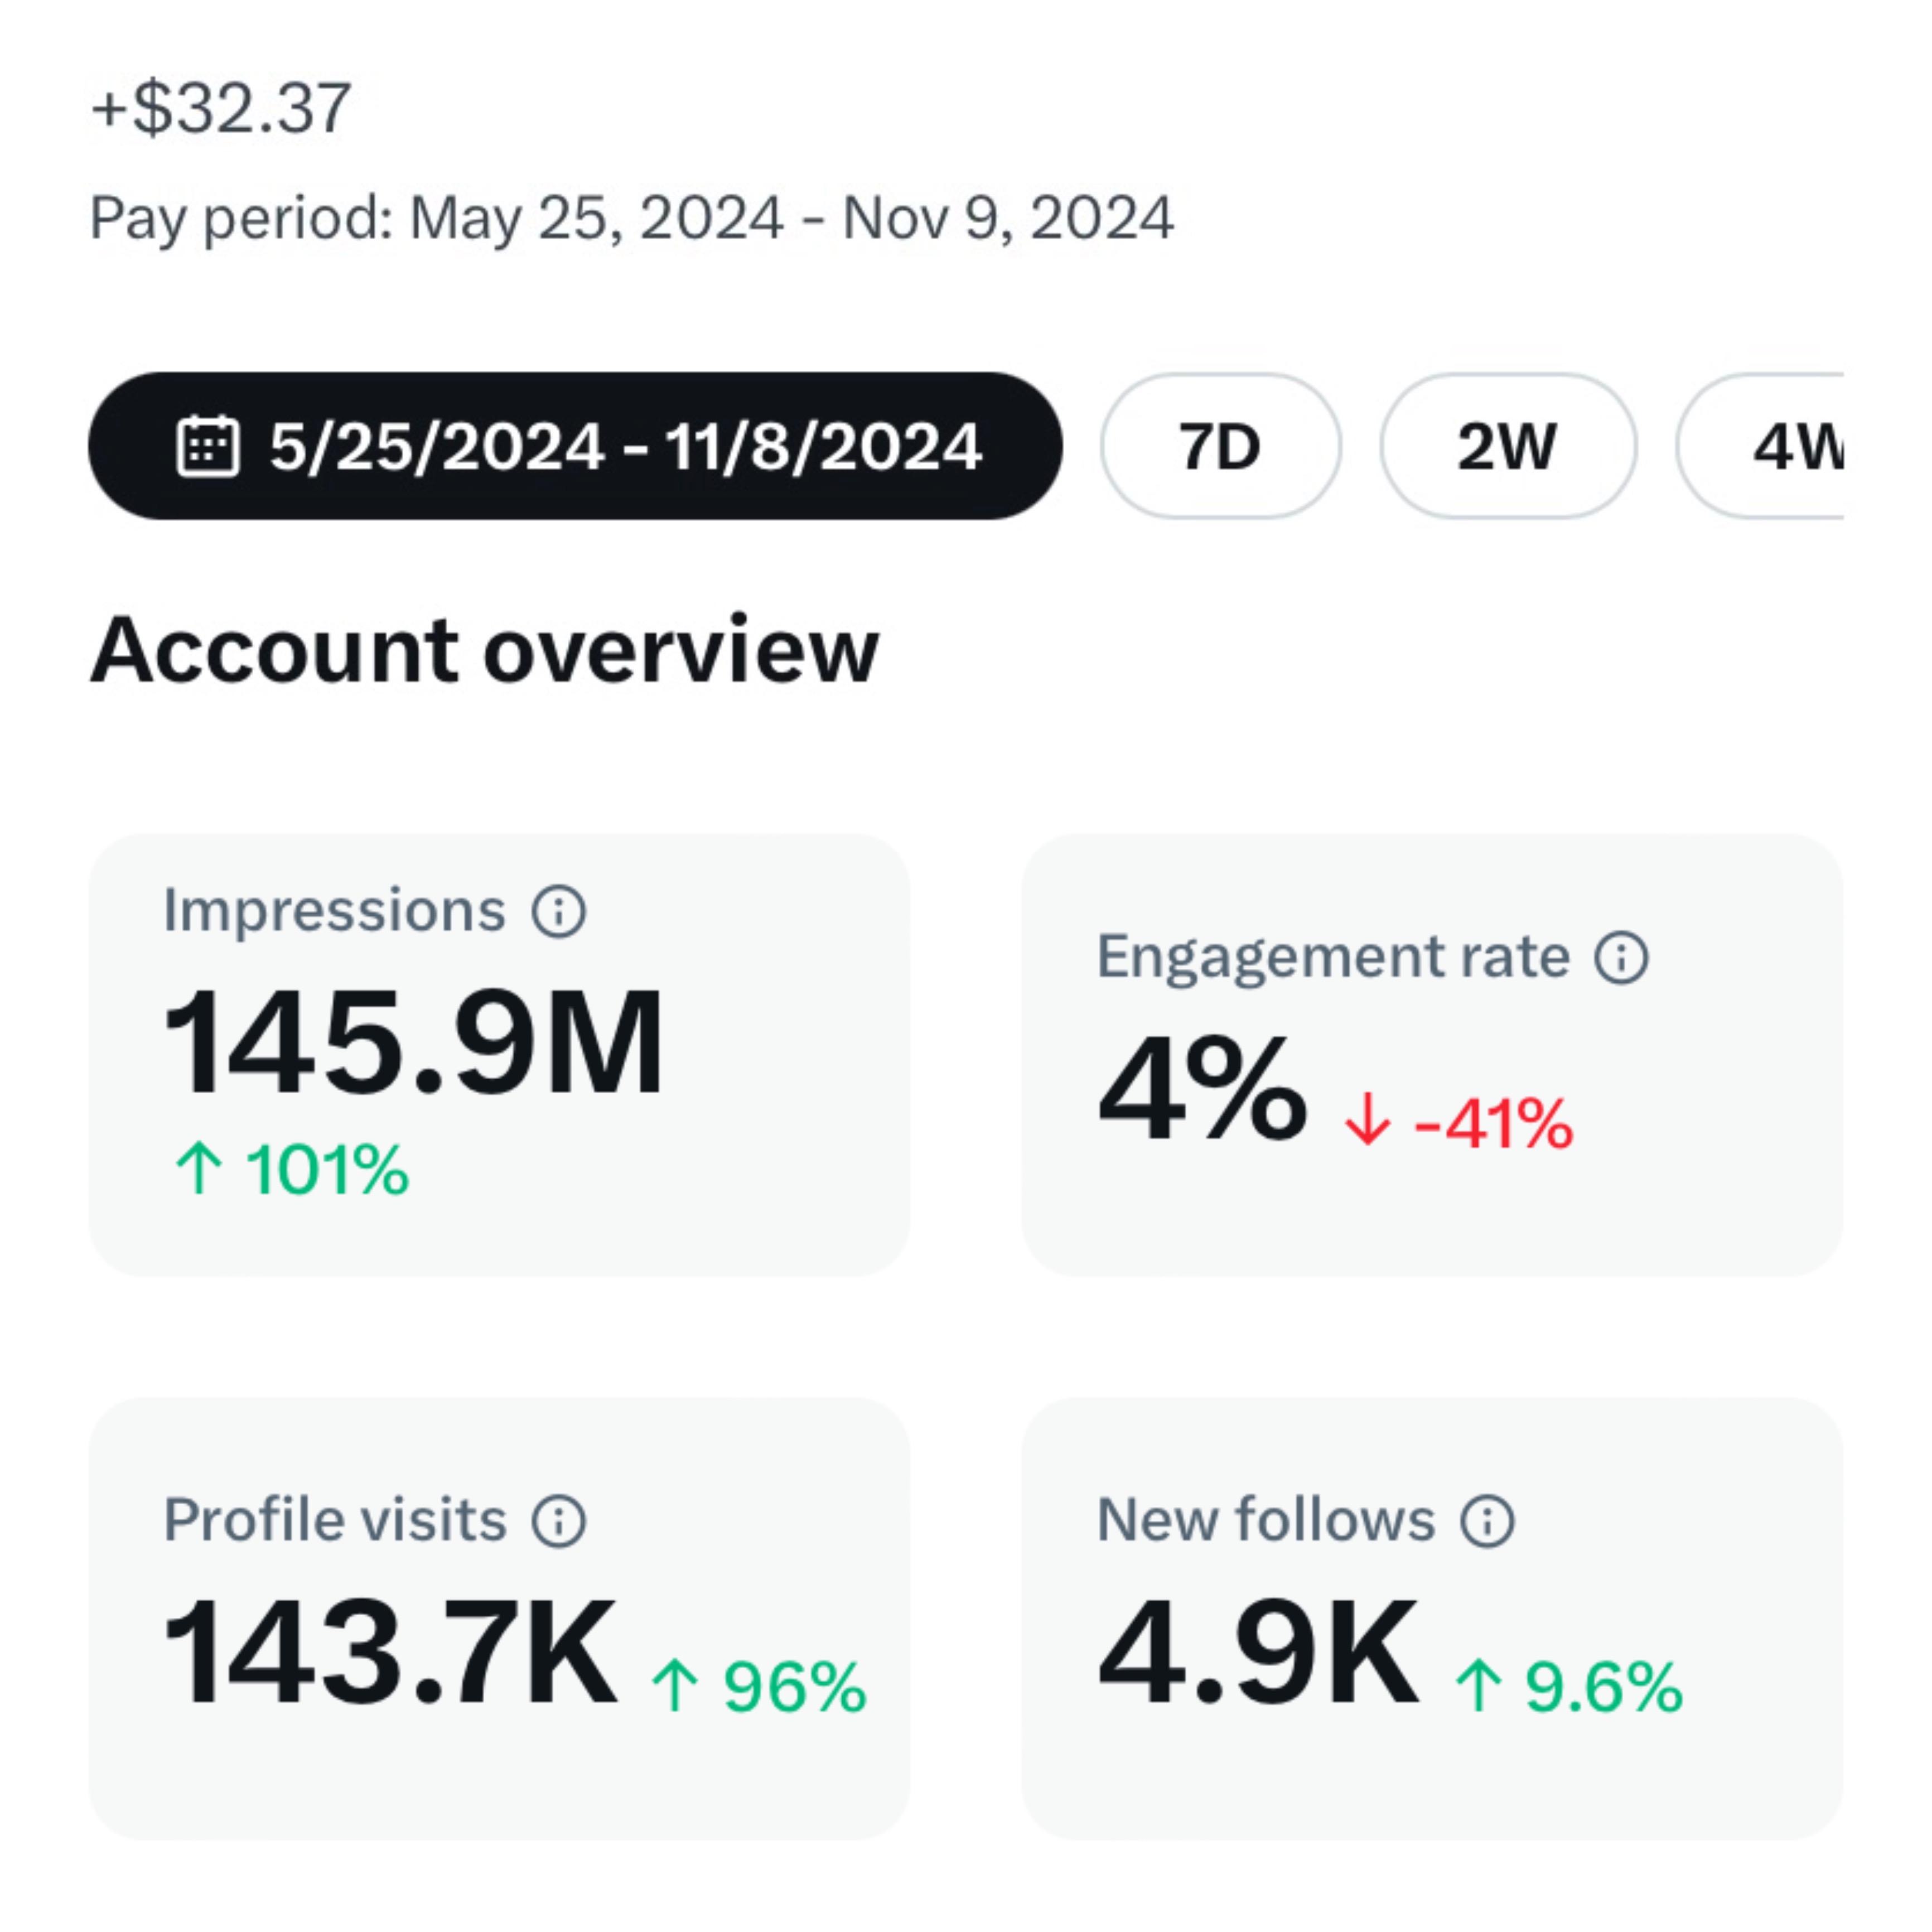Click the Profile visits info icon

point(558,1521)
